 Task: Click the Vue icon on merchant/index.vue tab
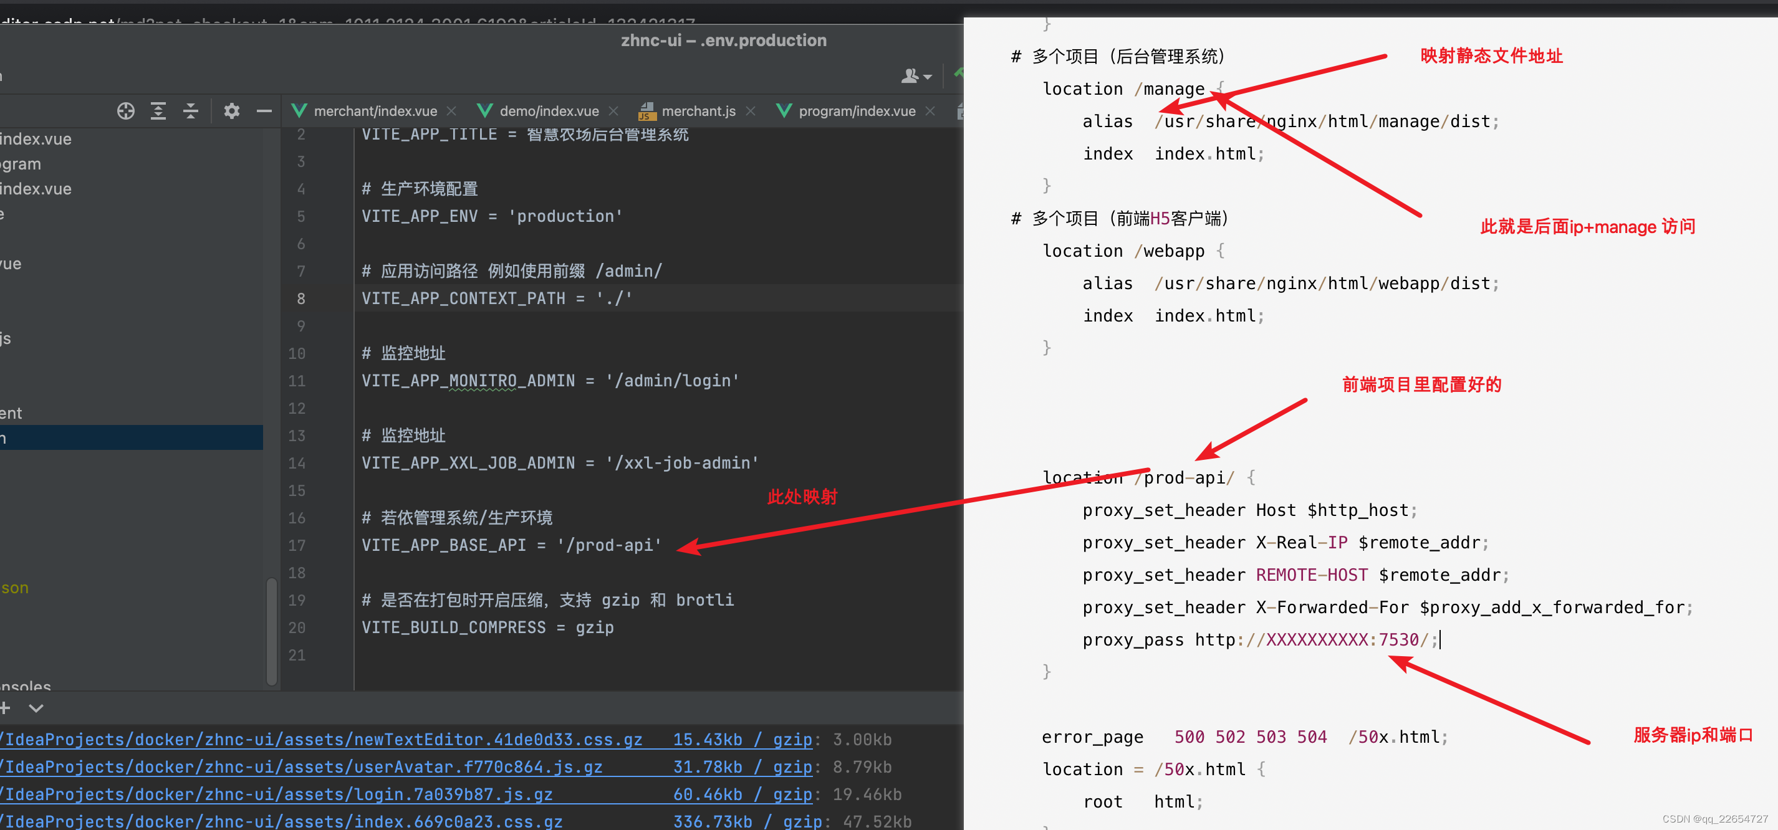[299, 111]
